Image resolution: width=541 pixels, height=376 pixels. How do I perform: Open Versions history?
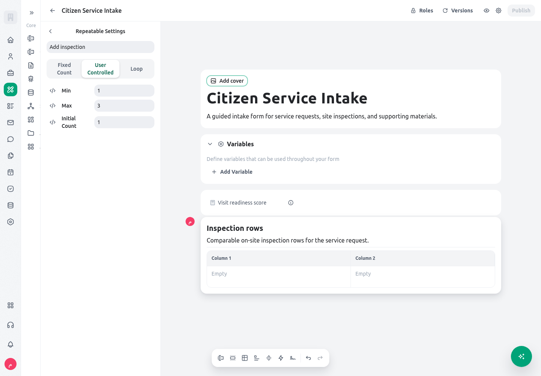click(x=458, y=11)
